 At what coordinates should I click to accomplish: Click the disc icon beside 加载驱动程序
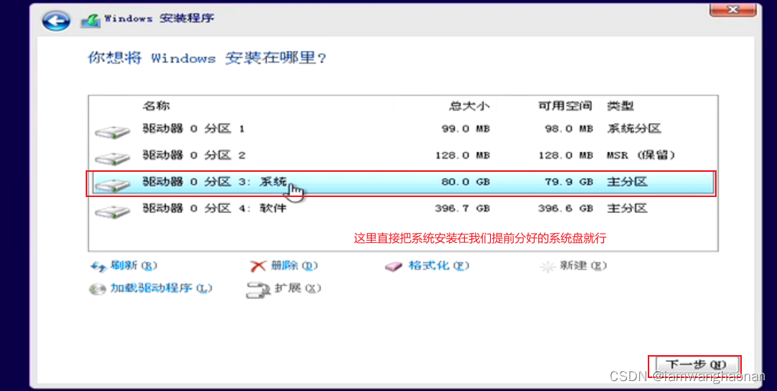coord(98,289)
